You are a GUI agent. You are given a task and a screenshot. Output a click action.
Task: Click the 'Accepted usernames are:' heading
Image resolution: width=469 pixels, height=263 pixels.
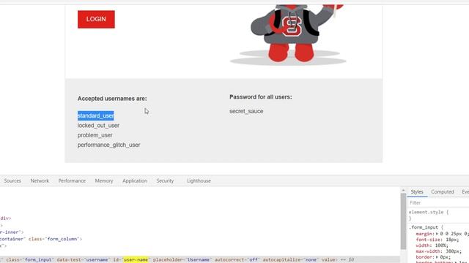pos(112,99)
